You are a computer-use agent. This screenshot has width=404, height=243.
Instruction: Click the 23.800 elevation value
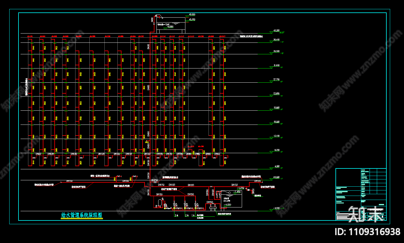276,94
